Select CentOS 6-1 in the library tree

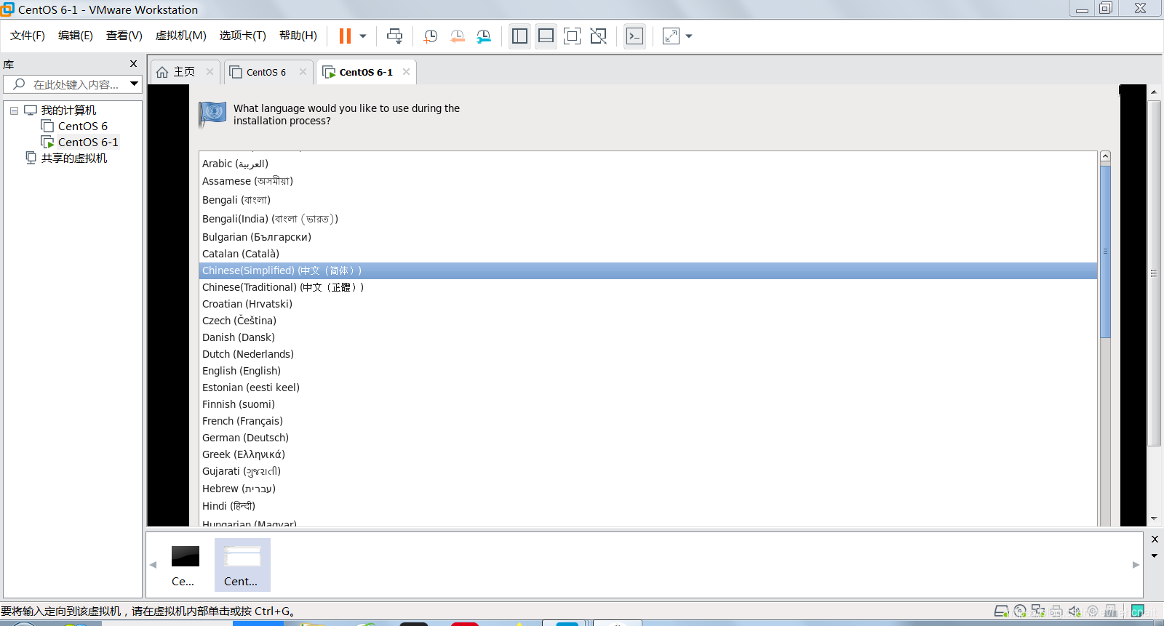pos(87,143)
